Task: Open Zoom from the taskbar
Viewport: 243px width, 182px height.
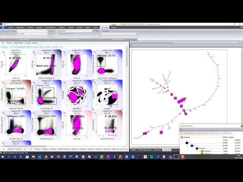Action: pos(126,157)
